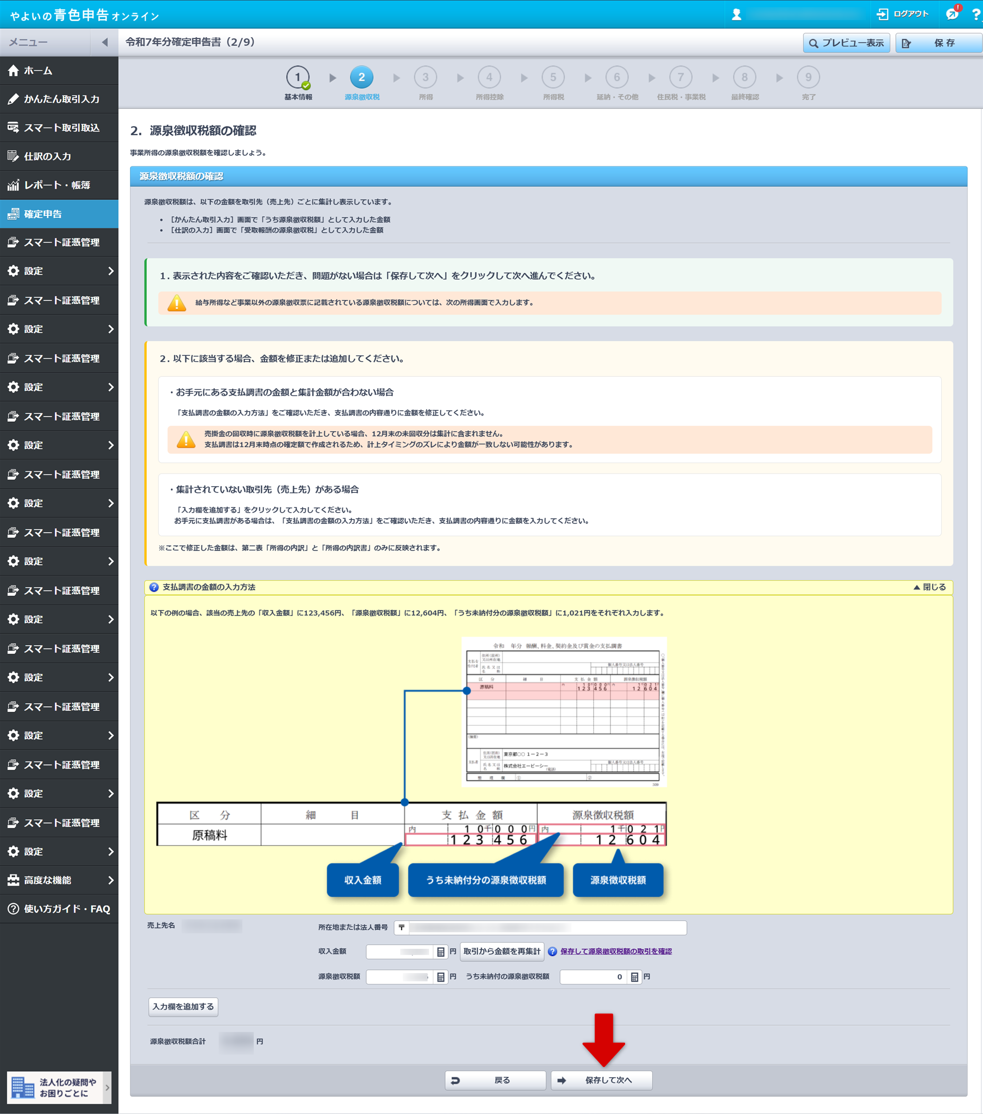Expand the 高度な機能 sidebar submenu
This screenshot has height=1114, width=983.
point(59,880)
